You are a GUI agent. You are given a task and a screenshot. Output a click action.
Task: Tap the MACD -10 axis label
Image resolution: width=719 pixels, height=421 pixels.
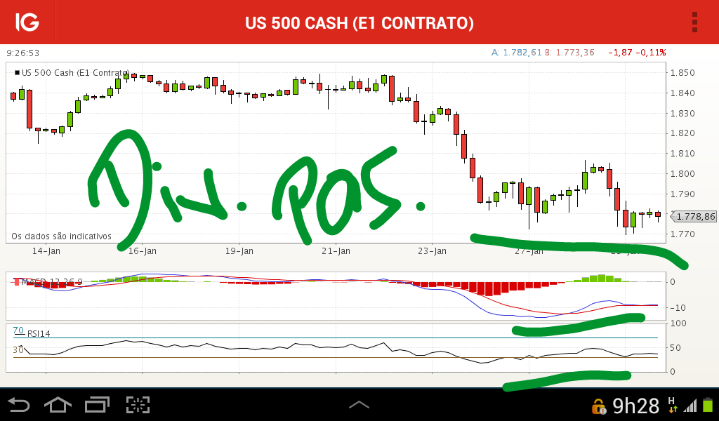pyautogui.click(x=678, y=308)
